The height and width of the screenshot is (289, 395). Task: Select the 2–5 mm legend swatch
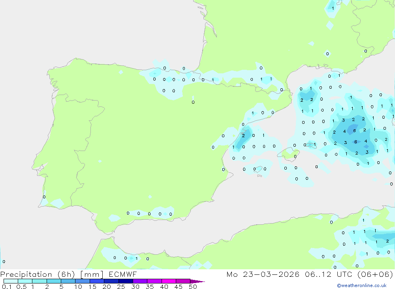tap(54, 281)
